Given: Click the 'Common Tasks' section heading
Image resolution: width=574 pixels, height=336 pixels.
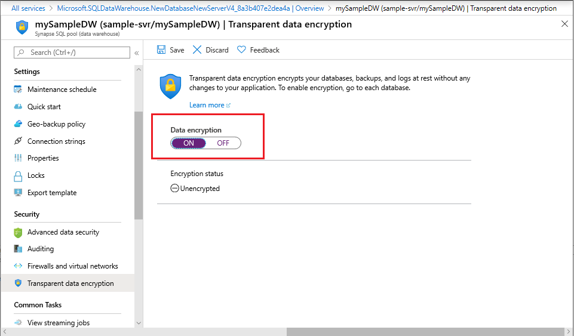Looking at the screenshot, I should click(38, 304).
